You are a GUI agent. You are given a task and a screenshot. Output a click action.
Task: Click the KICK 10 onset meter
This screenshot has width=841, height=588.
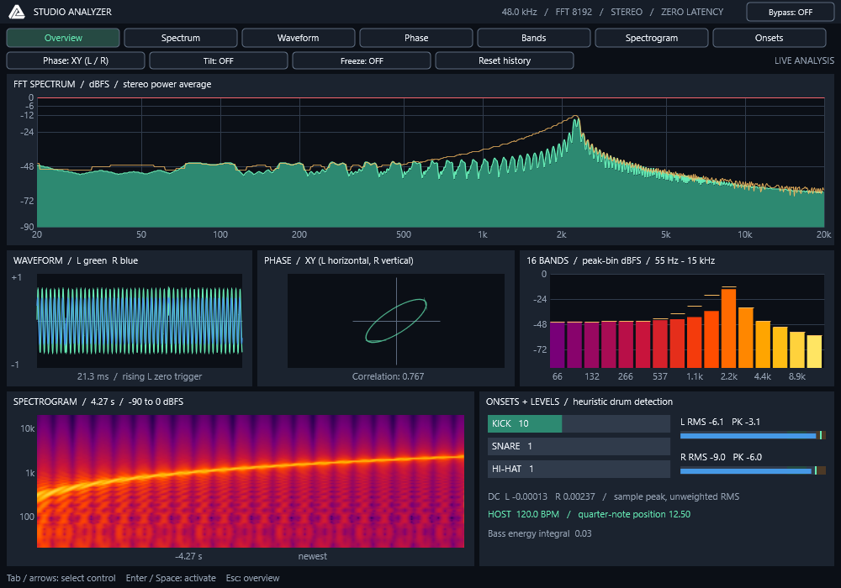point(579,423)
